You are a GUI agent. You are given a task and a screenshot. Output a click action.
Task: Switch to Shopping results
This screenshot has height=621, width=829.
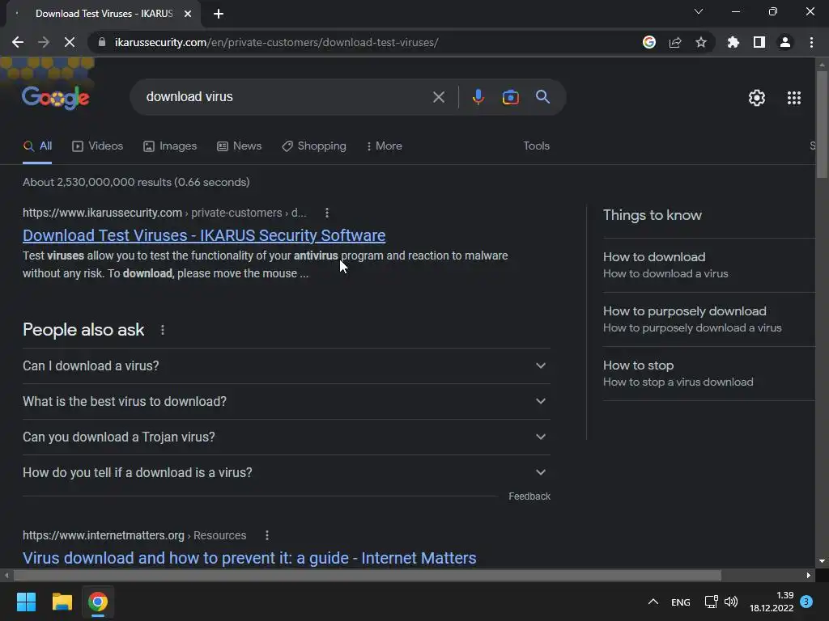(x=314, y=146)
